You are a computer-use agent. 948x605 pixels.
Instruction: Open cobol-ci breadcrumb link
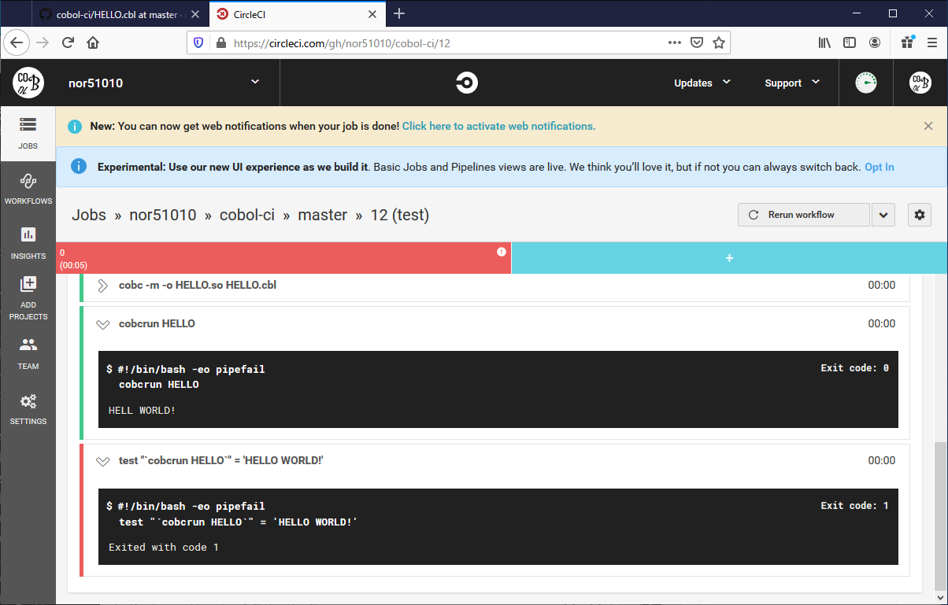(247, 215)
